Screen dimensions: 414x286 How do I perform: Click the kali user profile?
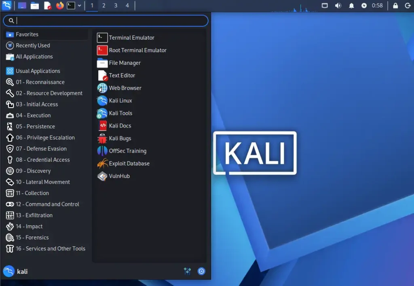point(15,271)
